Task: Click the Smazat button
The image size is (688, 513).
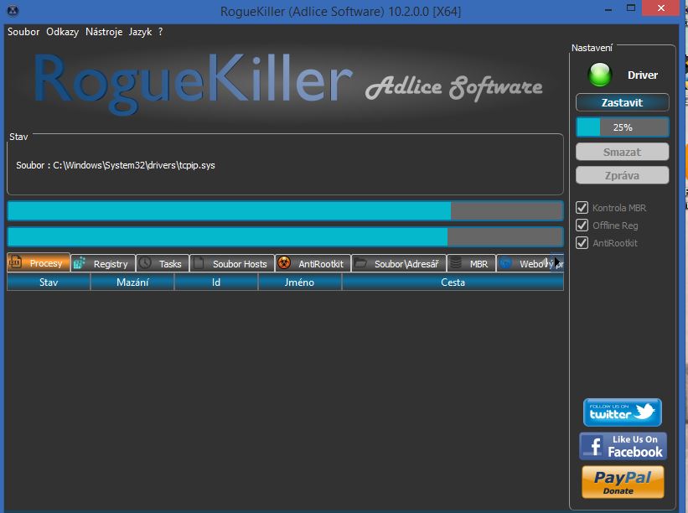Action: pos(622,152)
